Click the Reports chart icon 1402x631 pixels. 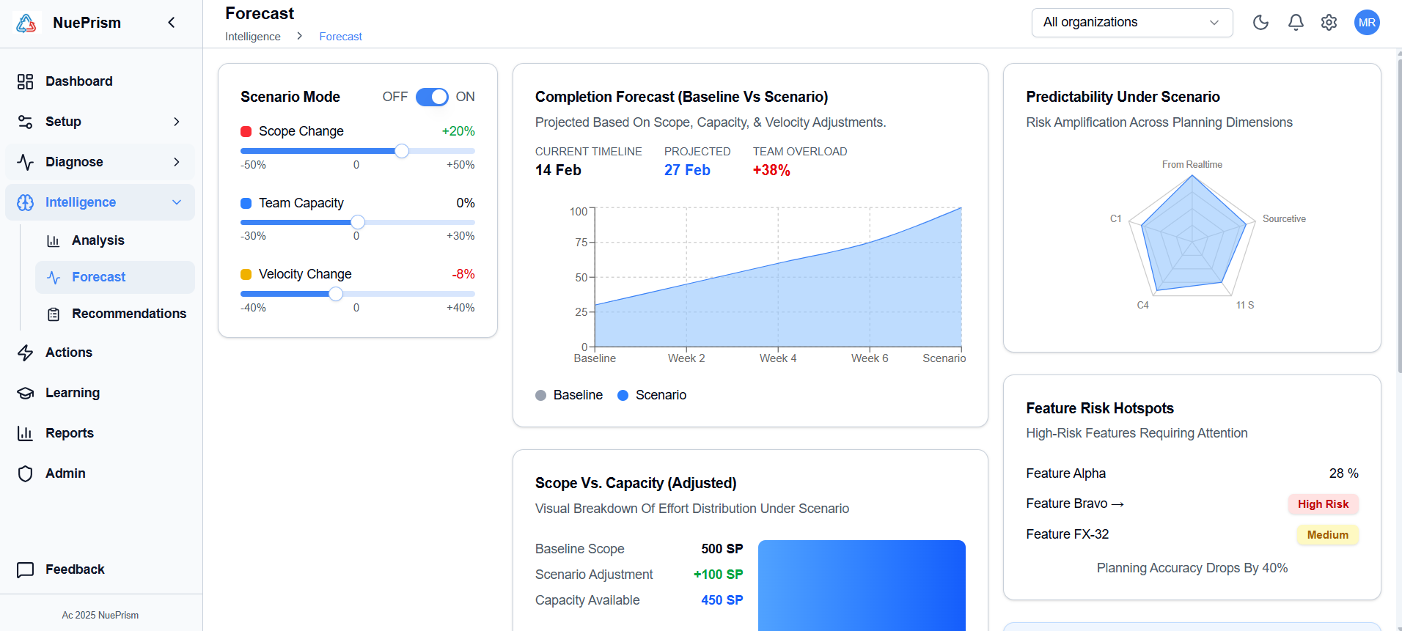(x=26, y=433)
